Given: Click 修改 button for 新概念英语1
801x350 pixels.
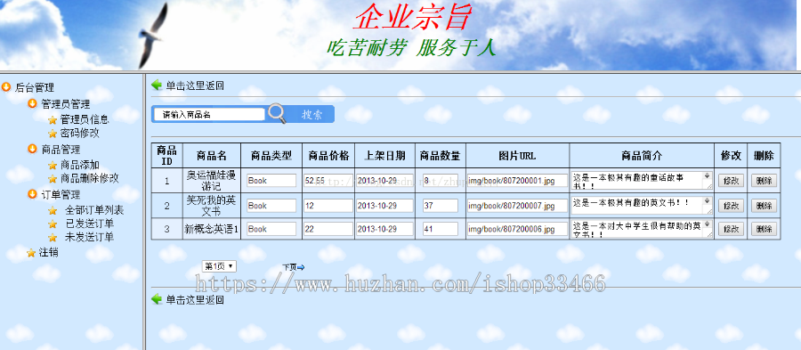Looking at the screenshot, I should [731, 229].
